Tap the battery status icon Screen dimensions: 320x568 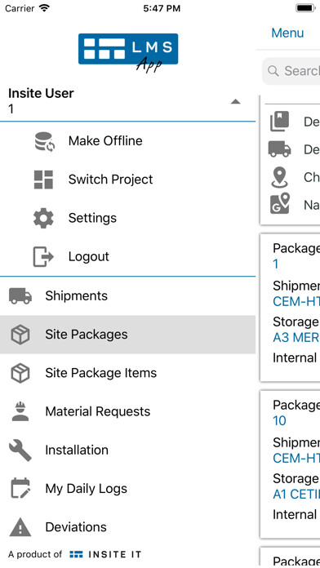pyautogui.click(x=305, y=8)
